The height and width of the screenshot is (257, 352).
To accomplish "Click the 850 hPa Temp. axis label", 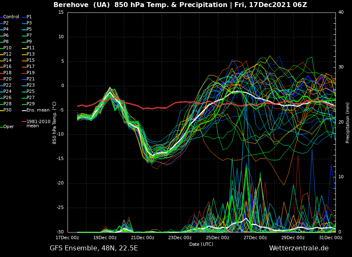I will pos(55,123).
